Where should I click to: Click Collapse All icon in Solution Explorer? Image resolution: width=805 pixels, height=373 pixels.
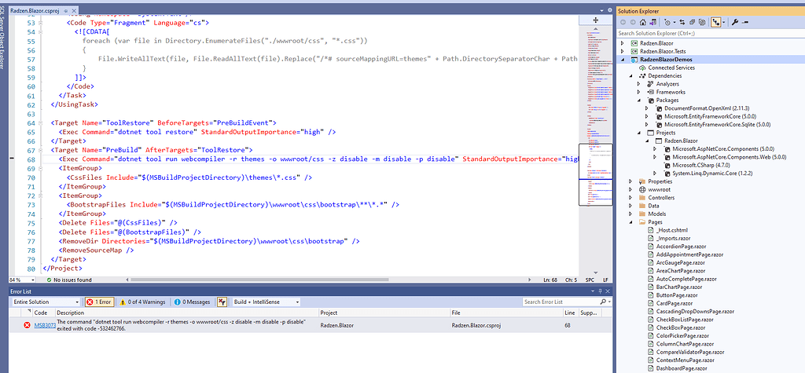(692, 22)
